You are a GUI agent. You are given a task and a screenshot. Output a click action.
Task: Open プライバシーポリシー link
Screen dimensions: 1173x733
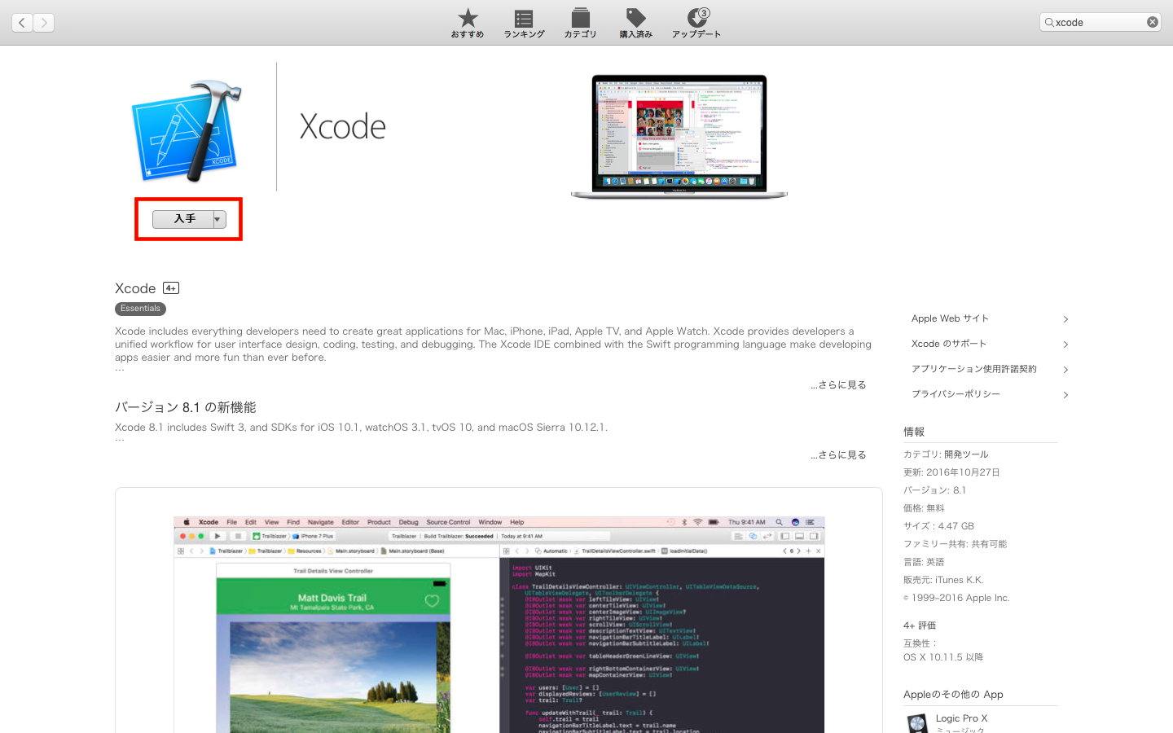pyautogui.click(x=956, y=394)
